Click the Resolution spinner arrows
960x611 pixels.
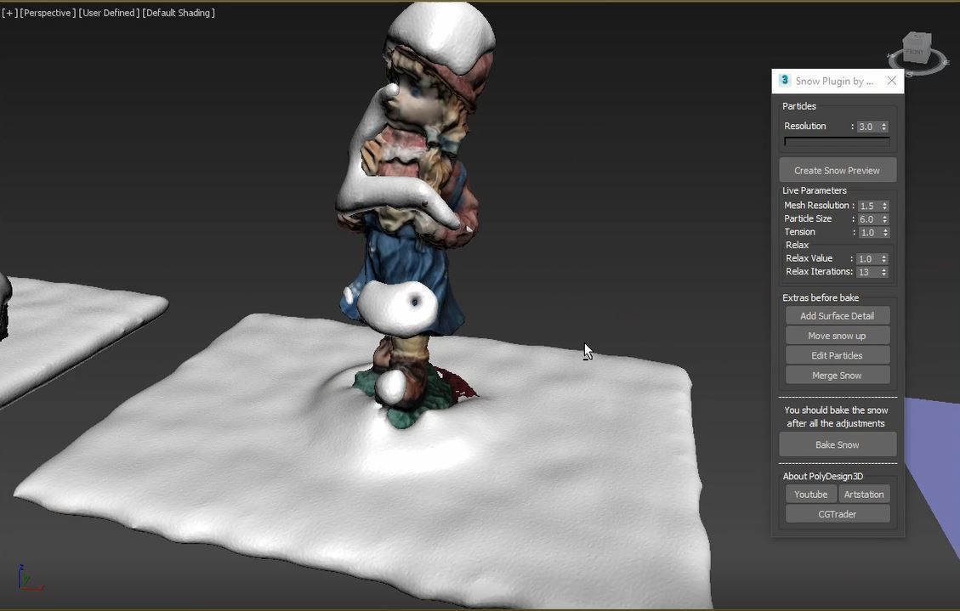click(x=884, y=127)
